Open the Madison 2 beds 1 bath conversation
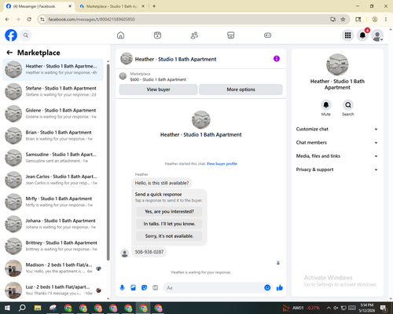The height and width of the screenshot is (314, 393). 53,268
